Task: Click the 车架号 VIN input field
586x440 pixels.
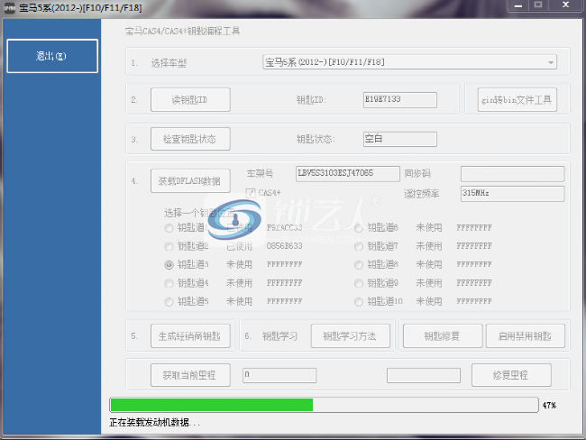Action: pos(348,174)
